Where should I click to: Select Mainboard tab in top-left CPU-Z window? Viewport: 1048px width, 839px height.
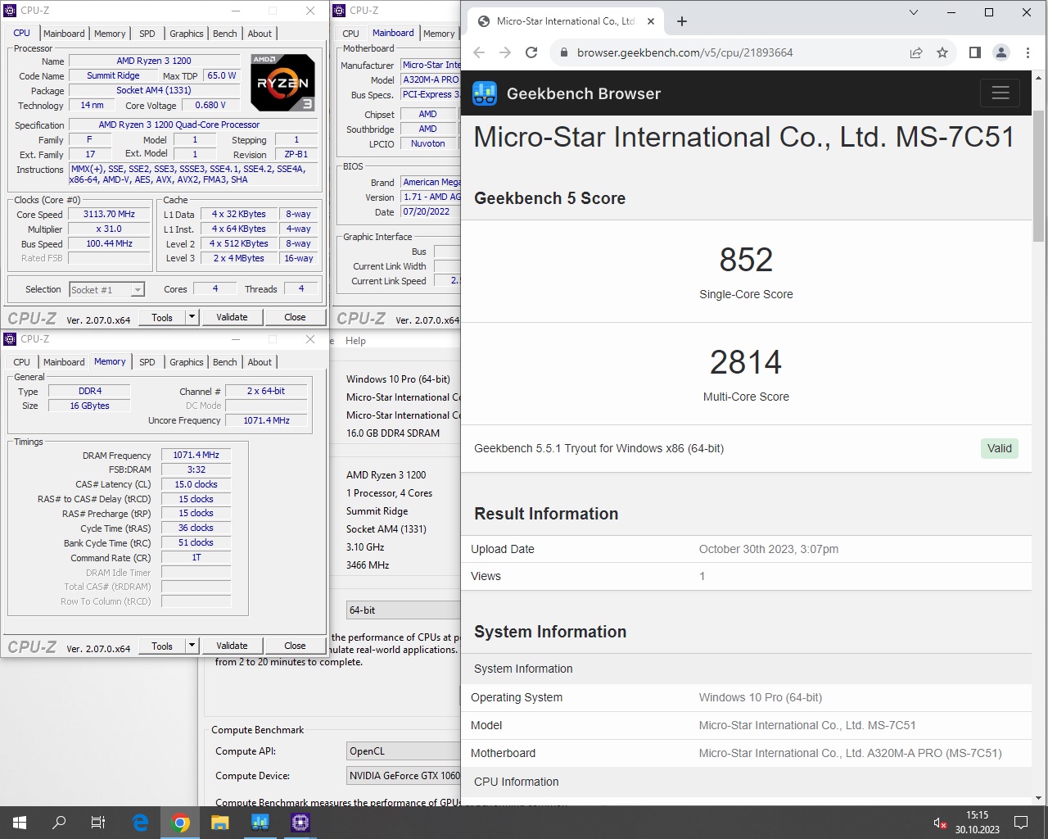[x=64, y=34]
